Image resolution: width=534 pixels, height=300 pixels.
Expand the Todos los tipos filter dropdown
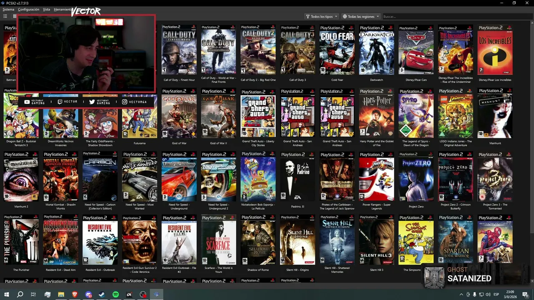322,17
